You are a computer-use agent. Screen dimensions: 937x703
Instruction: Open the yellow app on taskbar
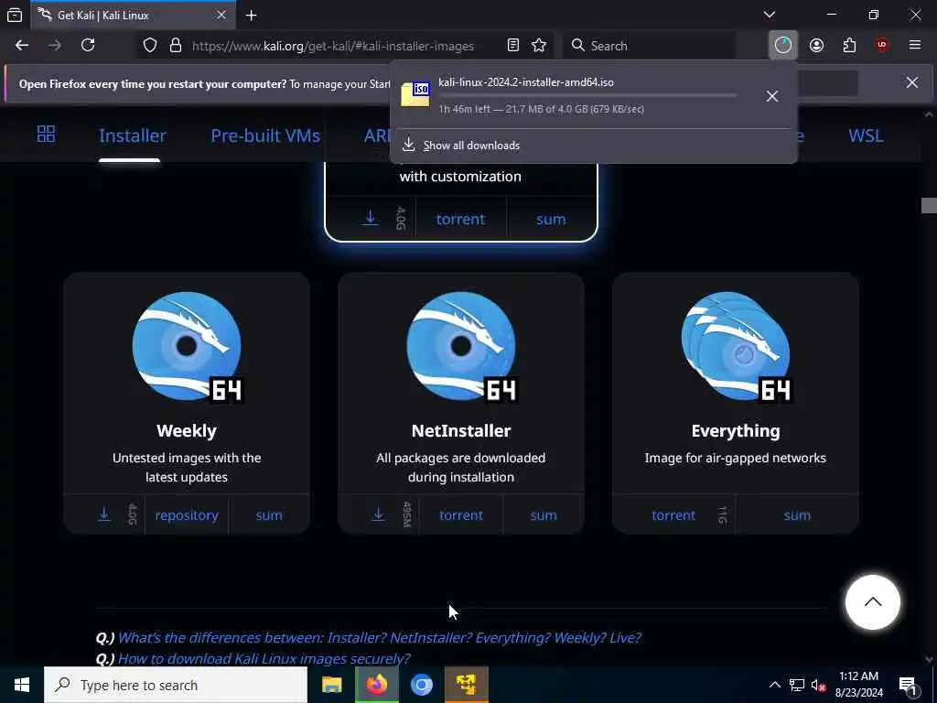[x=467, y=685]
